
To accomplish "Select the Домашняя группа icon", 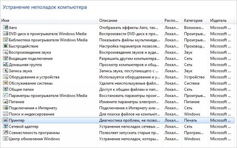I will click(5, 64).
